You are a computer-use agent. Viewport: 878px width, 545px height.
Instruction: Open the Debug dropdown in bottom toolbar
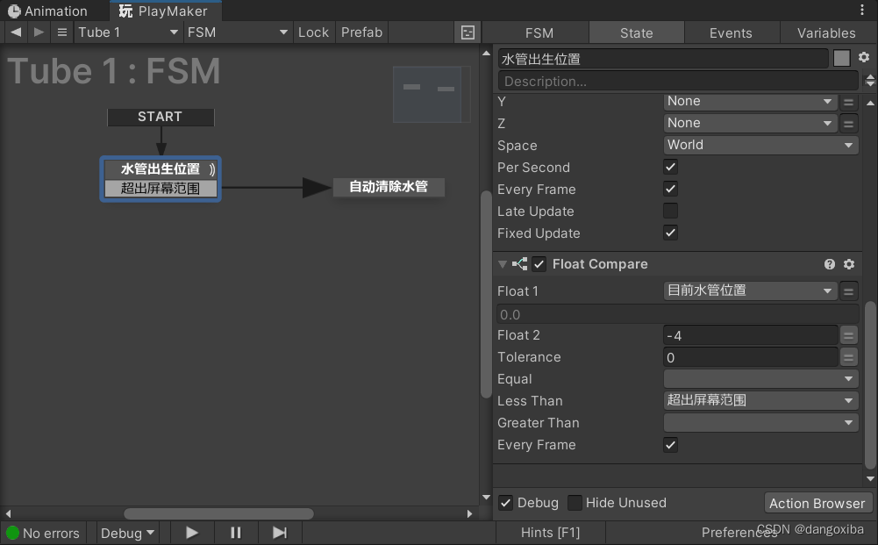tap(126, 533)
